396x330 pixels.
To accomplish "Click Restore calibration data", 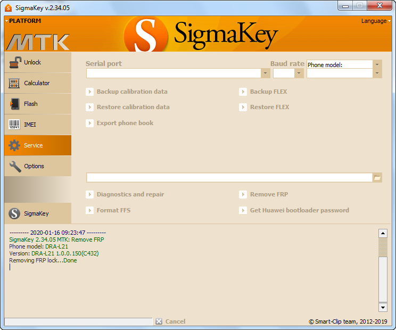I will point(133,107).
